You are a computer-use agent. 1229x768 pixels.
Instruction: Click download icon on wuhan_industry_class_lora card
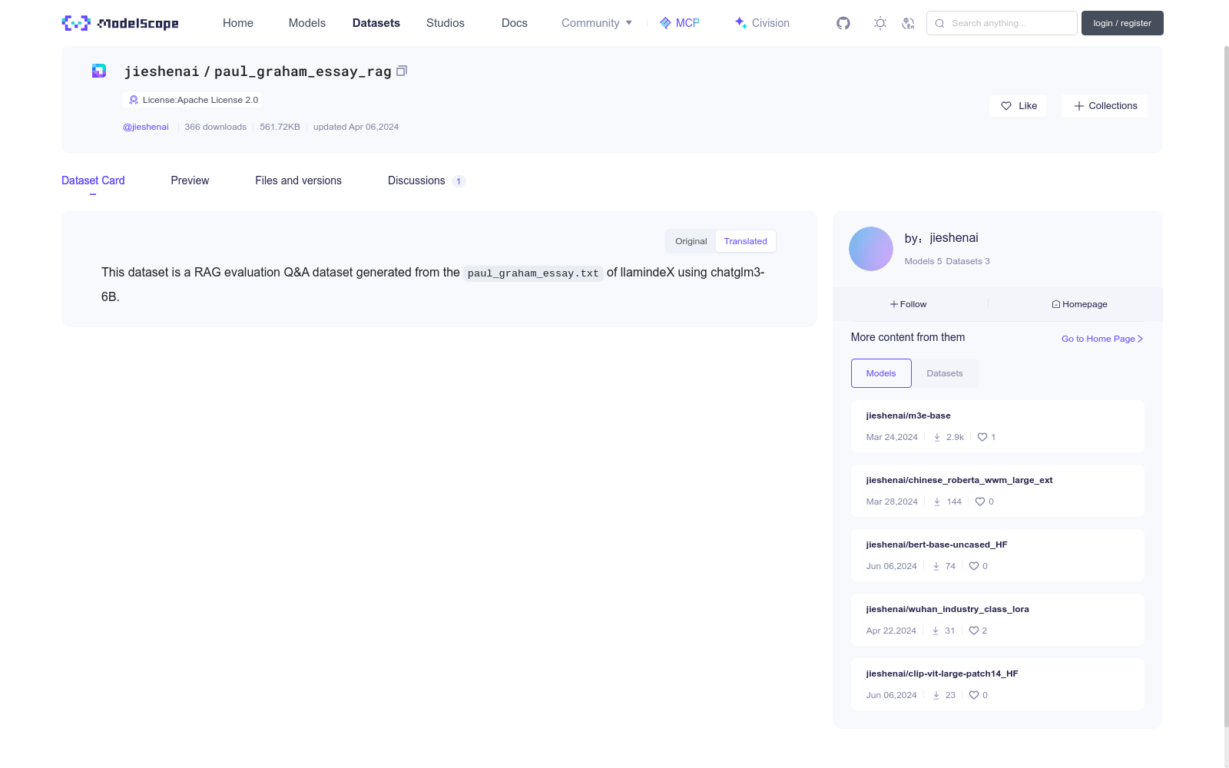936,631
